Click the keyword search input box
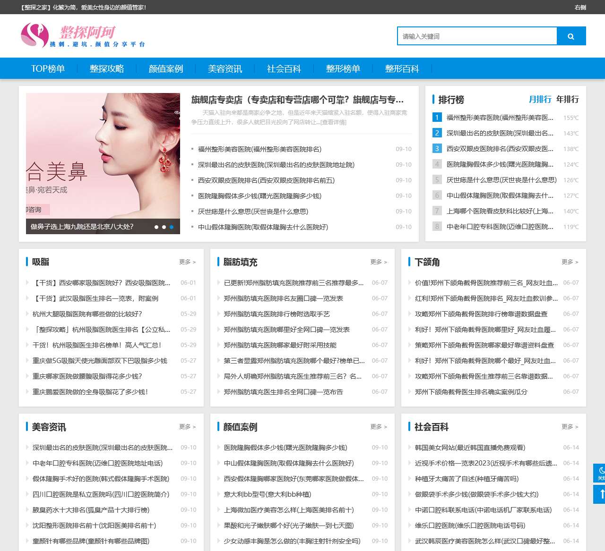 pyautogui.click(x=476, y=35)
